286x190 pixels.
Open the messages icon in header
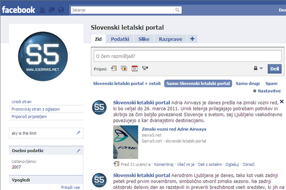[52, 10]
